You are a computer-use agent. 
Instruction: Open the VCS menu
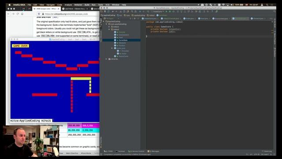108,5
